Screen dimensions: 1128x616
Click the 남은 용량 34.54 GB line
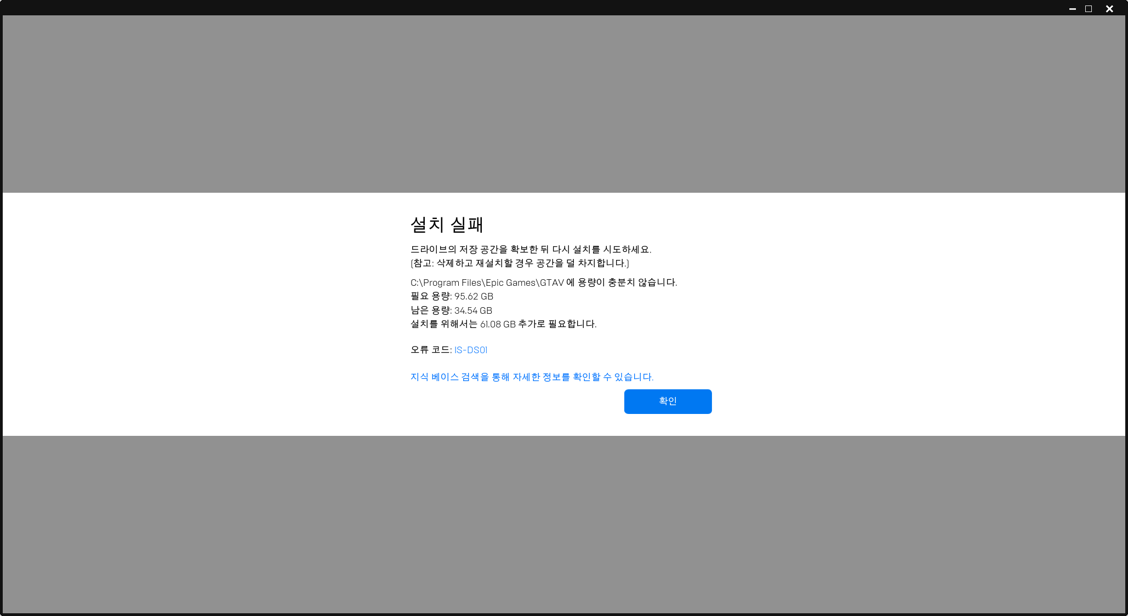click(451, 310)
